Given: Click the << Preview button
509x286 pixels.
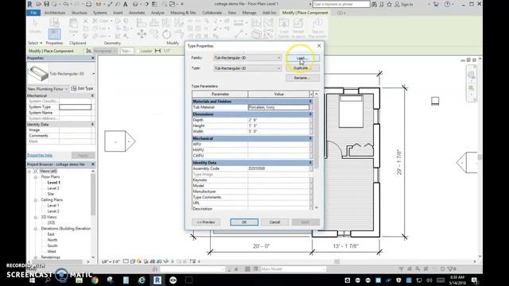Looking at the screenshot, I should click(x=206, y=222).
